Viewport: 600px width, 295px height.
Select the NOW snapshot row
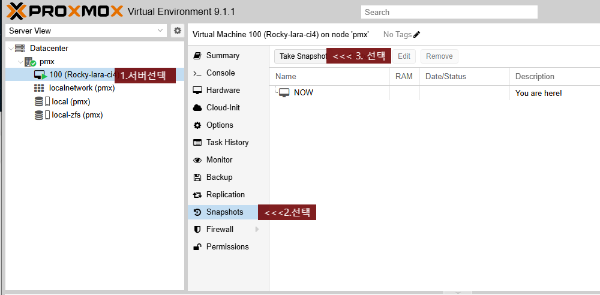point(434,92)
